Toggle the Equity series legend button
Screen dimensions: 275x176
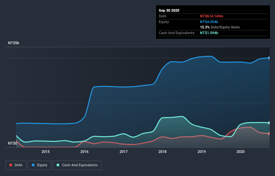point(40,165)
